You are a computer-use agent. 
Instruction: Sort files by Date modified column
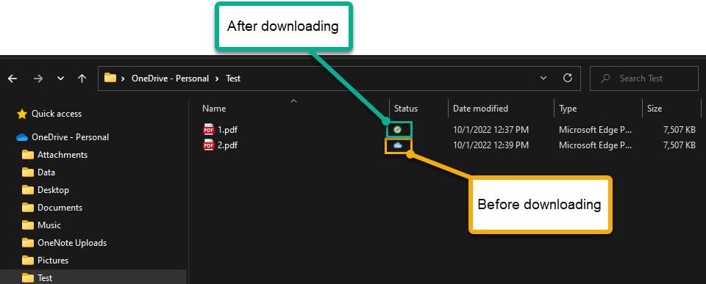[480, 109]
